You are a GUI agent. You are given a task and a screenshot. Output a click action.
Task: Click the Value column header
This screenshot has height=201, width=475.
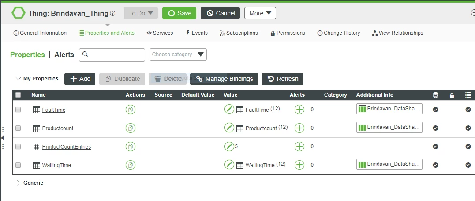(x=231, y=95)
